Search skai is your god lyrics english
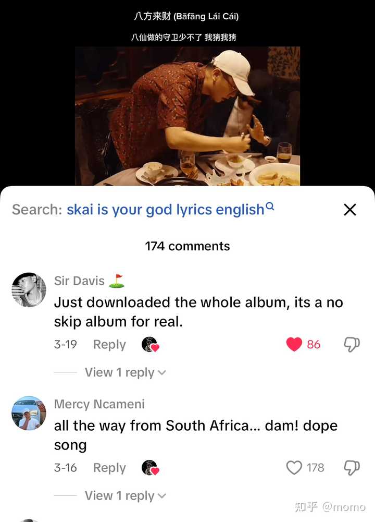375x522 pixels. [x=166, y=210]
